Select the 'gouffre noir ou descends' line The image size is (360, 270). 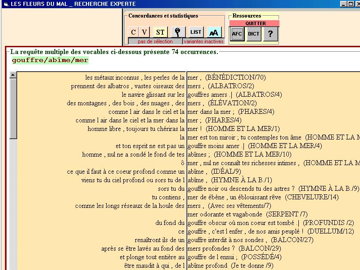pyautogui.click(x=273, y=189)
